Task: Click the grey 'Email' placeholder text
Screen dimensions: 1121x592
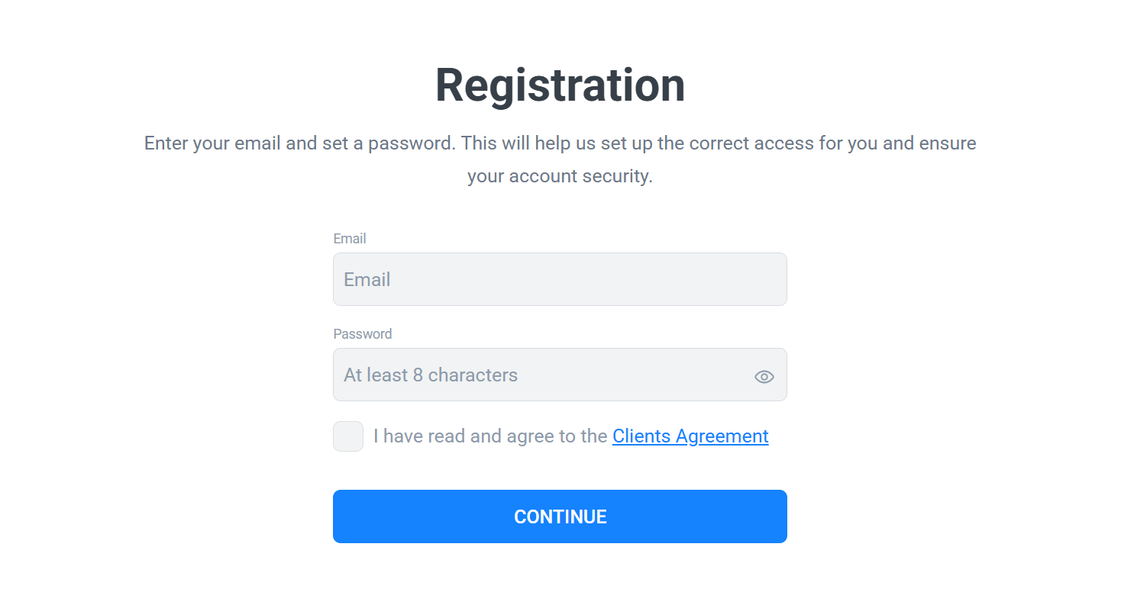Action: pyautogui.click(x=367, y=279)
